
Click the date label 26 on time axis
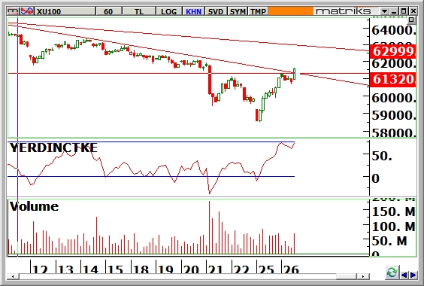click(292, 269)
